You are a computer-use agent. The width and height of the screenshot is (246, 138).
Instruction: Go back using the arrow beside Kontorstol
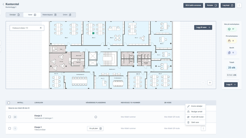[x=3, y=4]
